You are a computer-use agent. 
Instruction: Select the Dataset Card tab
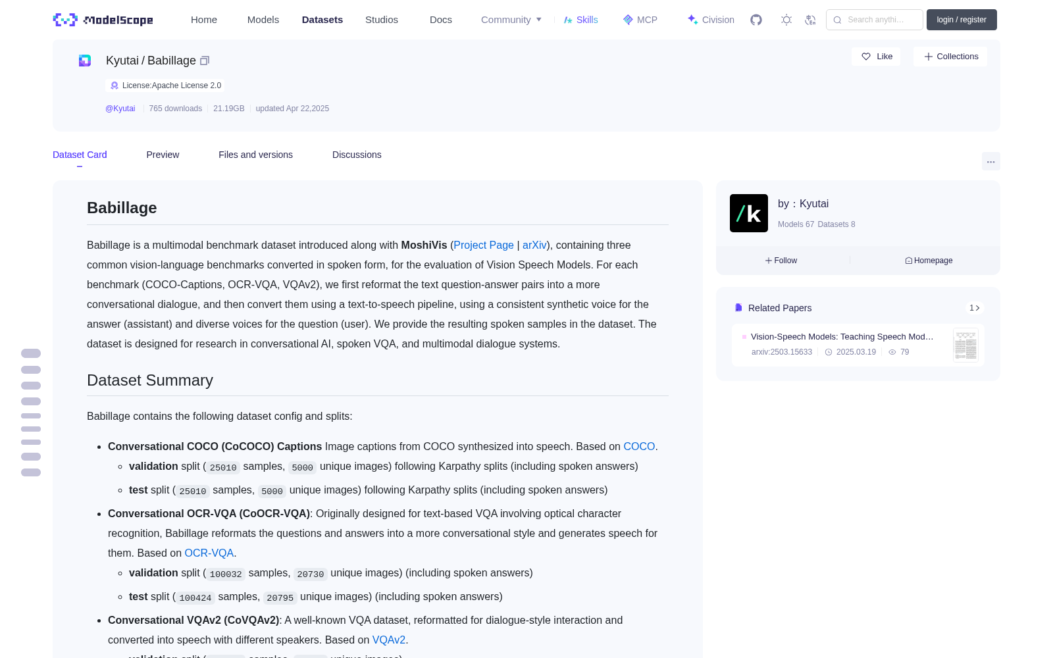pos(80,155)
